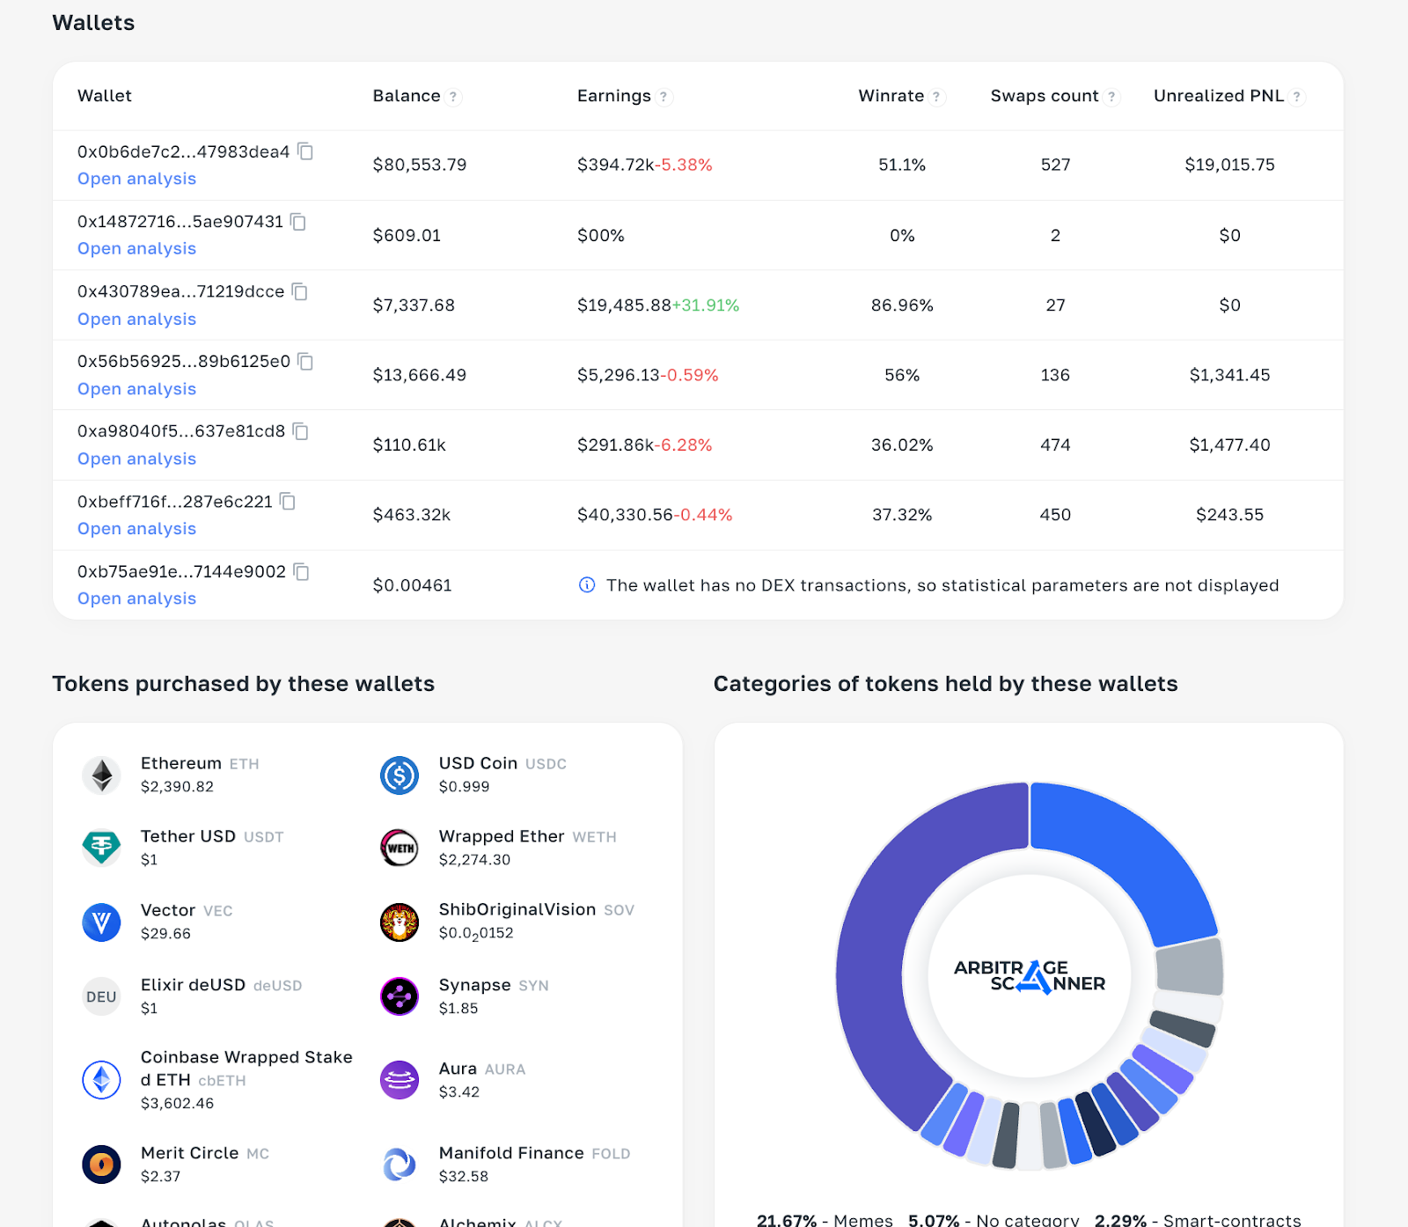Copy address 0xb75ae91e...7144e9002
This screenshot has height=1227, width=1408.
tap(301, 572)
